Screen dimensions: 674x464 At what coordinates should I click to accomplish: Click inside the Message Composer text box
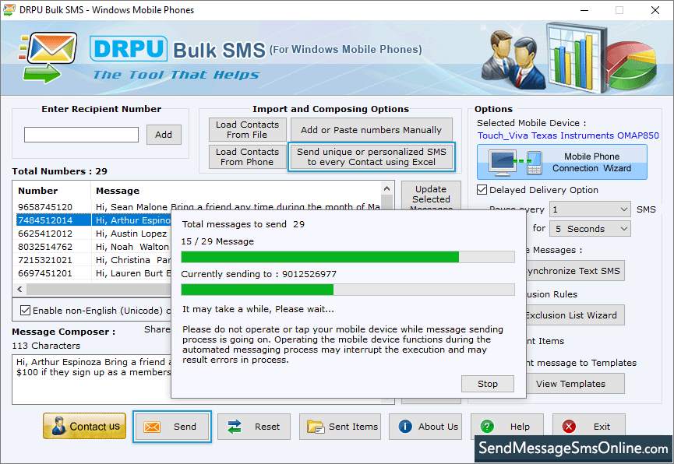coord(91,379)
